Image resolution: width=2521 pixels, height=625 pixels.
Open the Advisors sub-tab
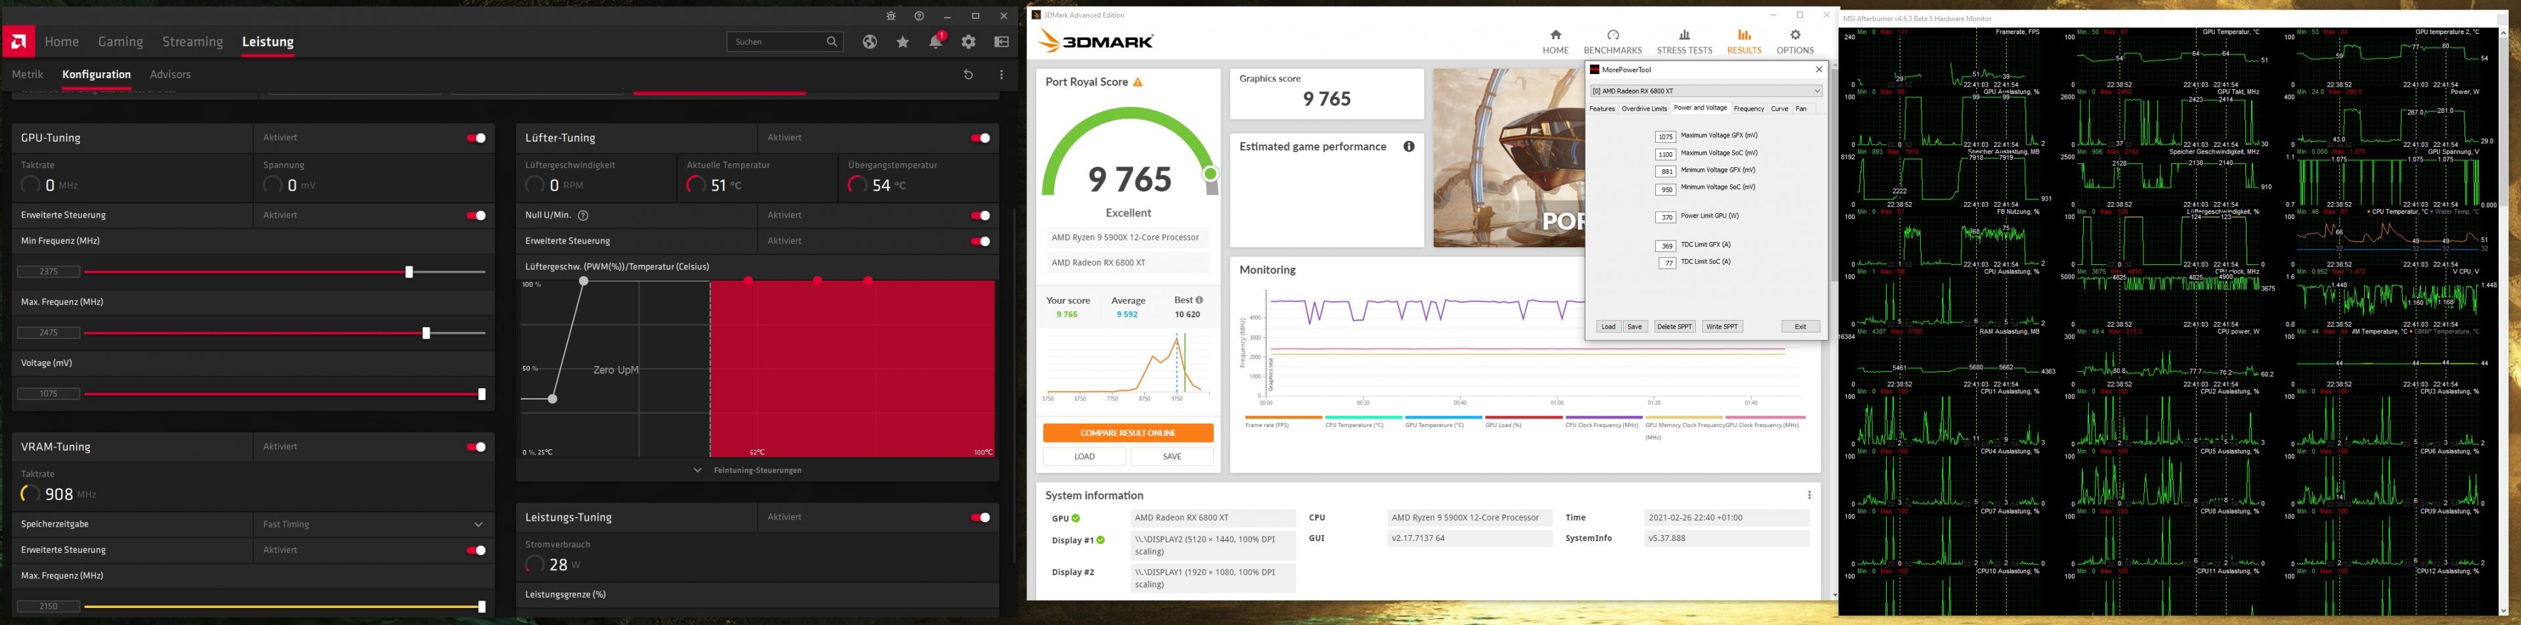[x=170, y=74]
